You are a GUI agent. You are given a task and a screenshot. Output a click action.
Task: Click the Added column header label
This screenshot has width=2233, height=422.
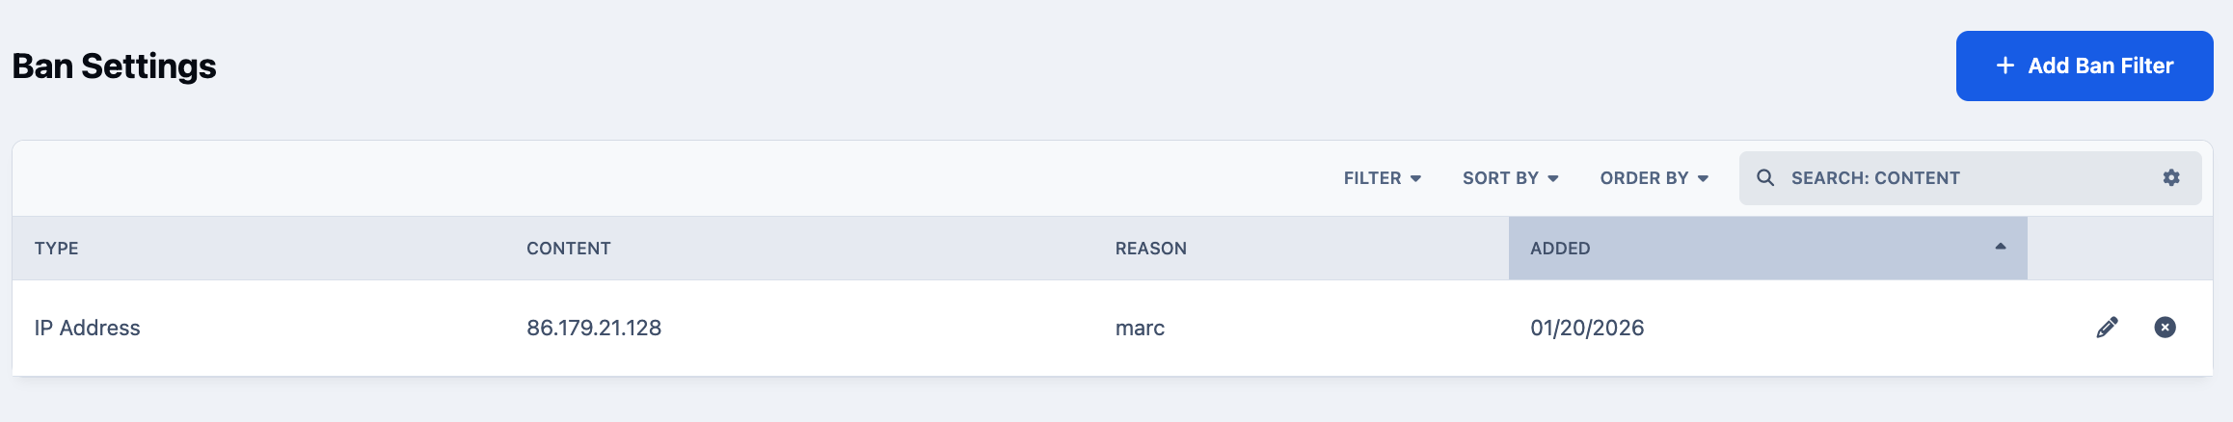[1560, 249]
